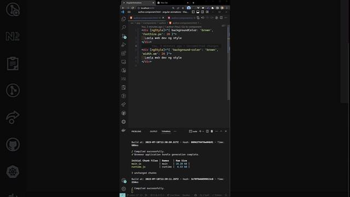Viewport: 350px width, 197px height.
Task: Click the Go to component code lens
Action: pos(191,27)
